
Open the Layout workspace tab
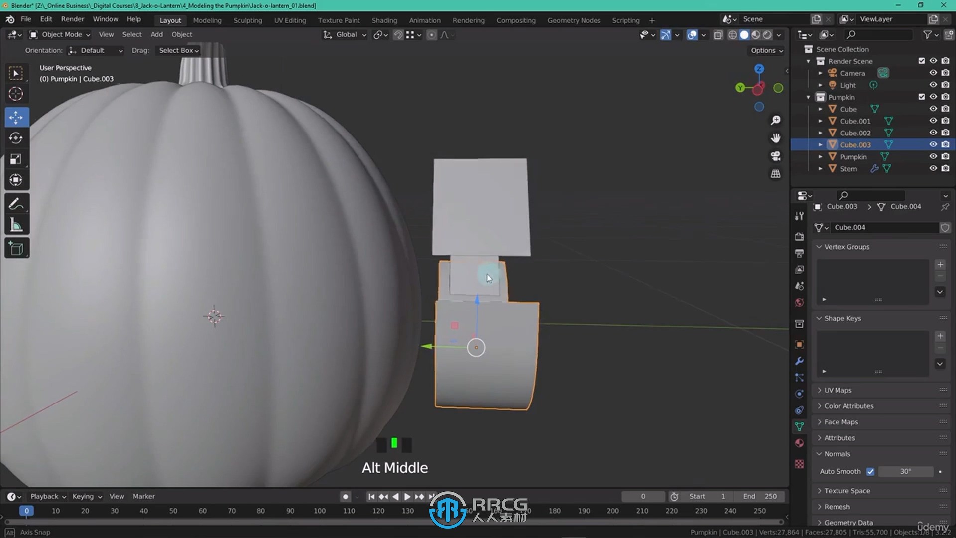[169, 20]
